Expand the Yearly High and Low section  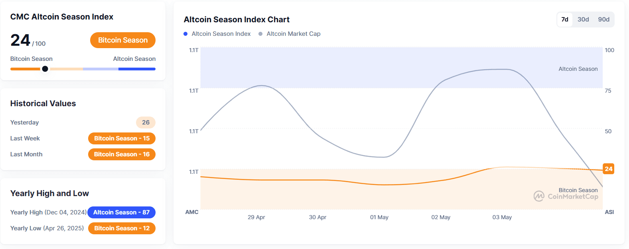click(x=49, y=193)
